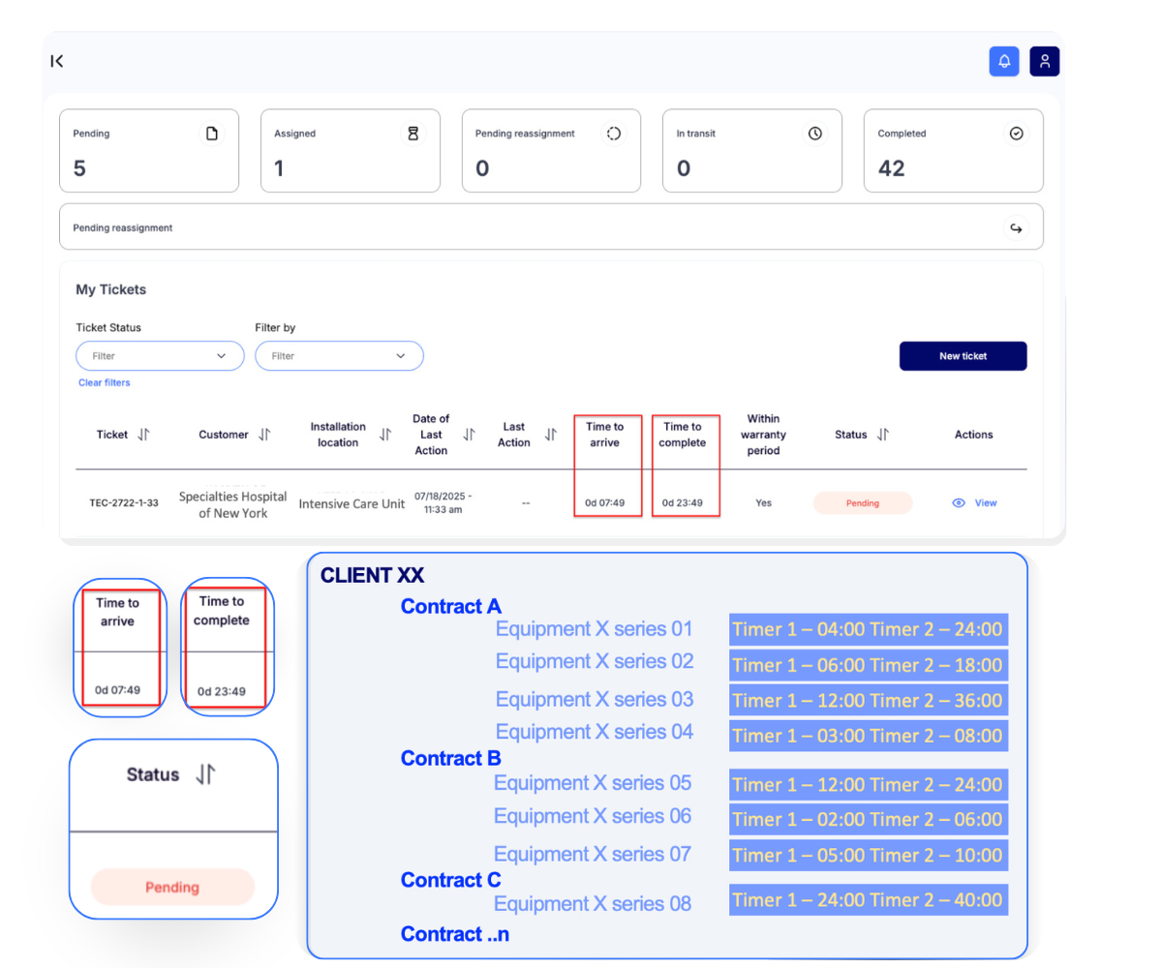Click the New ticket button

pos(963,356)
